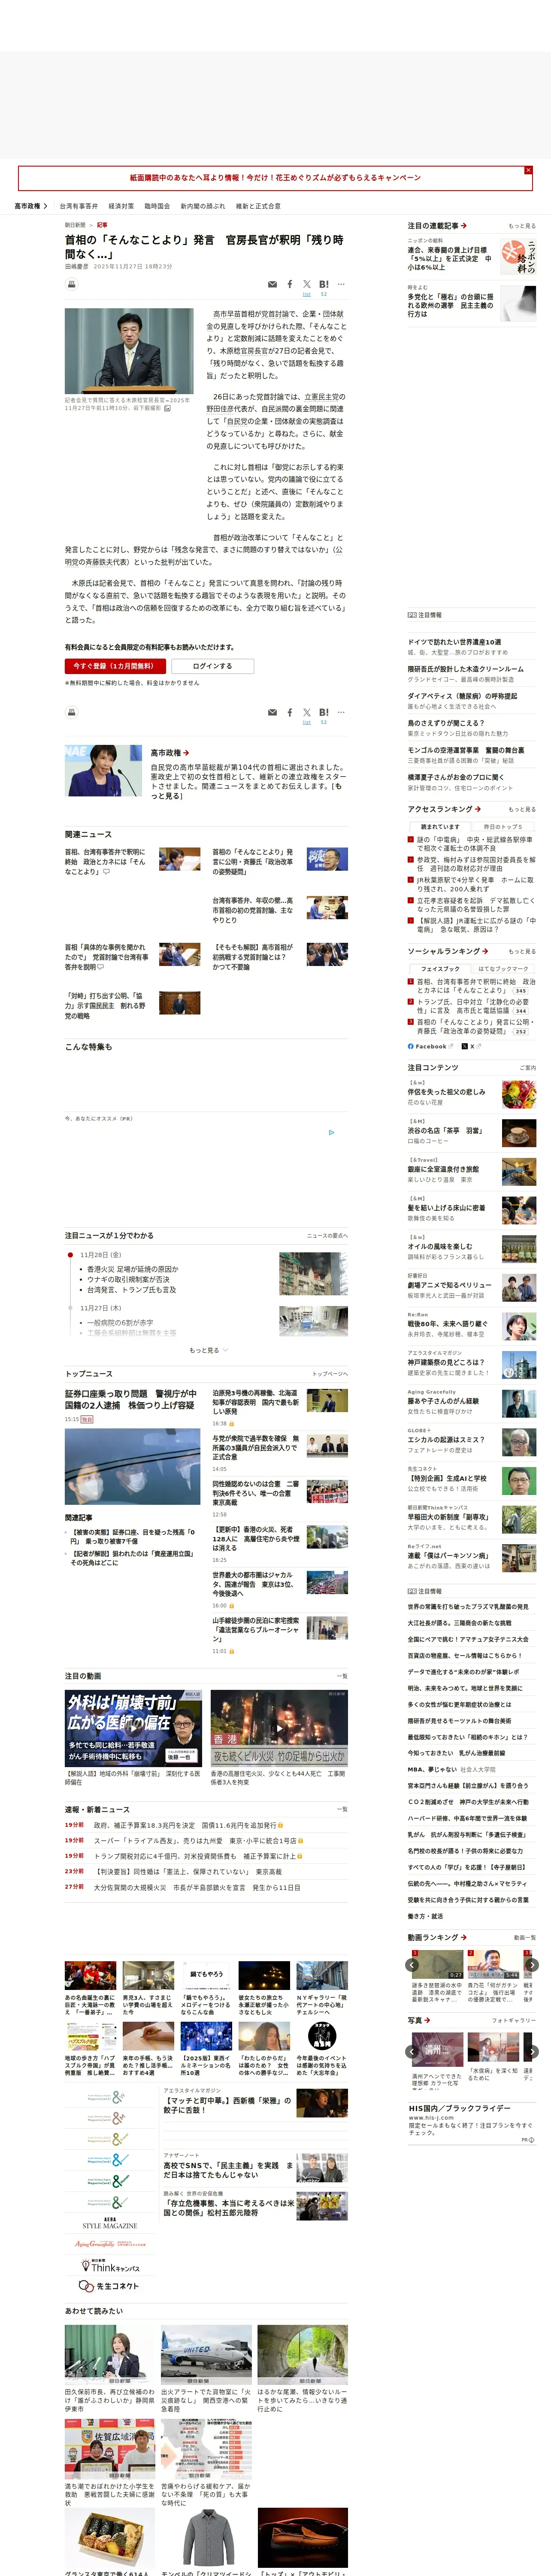Share by mail in top share bar
The width and height of the screenshot is (551, 2576).
[x=272, y=284]
